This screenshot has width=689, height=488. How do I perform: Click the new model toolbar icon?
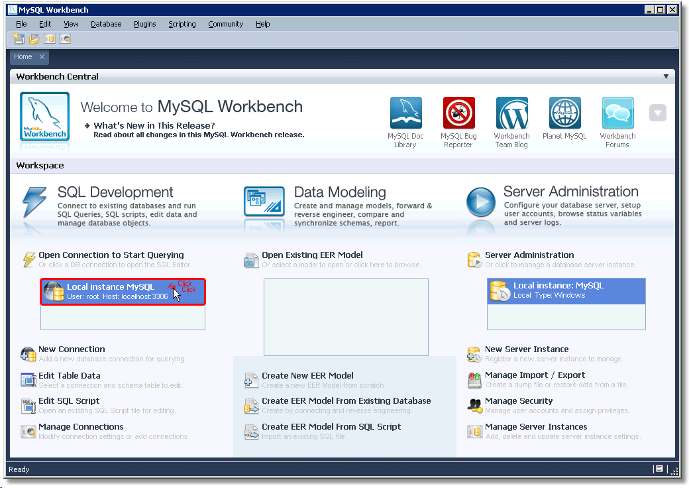tap(19, 38)
